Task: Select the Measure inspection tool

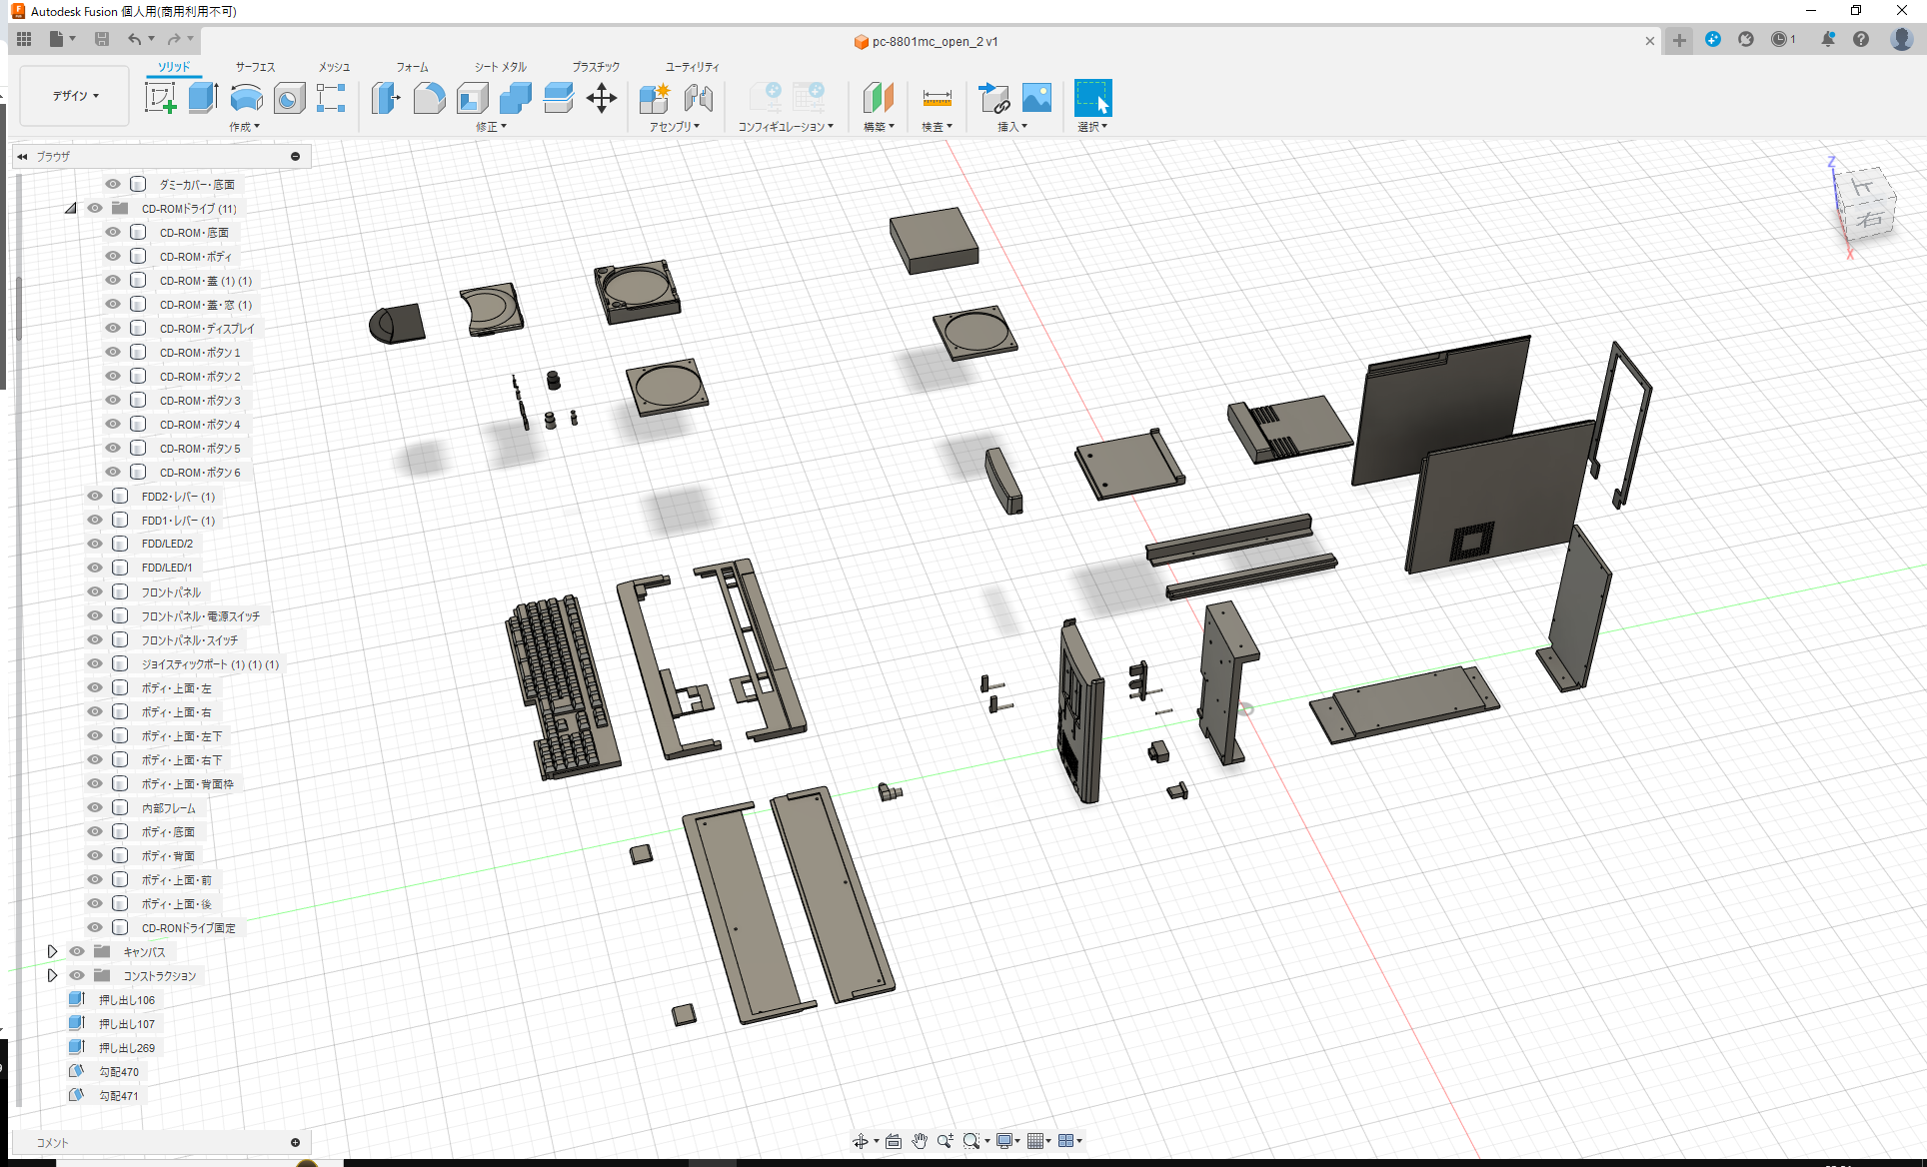Action: click(x=937, y=98)
